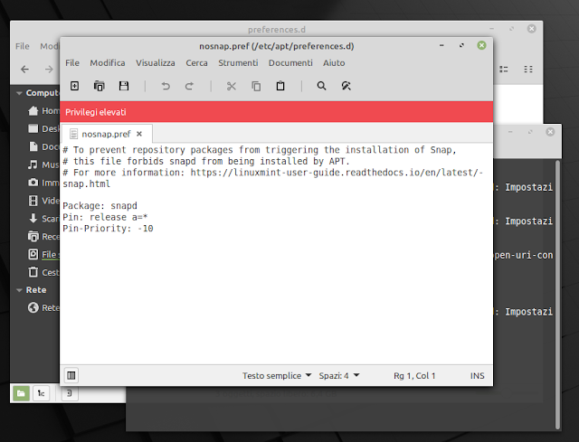This screenshot has width=579, height=442.
Task: Open File system in file manager sidebar
Action: point(43,255)
